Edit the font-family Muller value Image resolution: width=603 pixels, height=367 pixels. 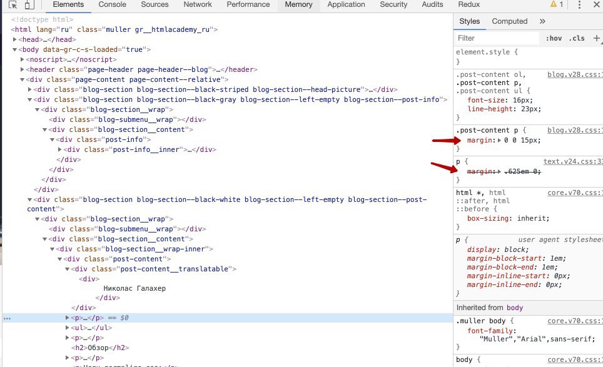click(537, 339)
